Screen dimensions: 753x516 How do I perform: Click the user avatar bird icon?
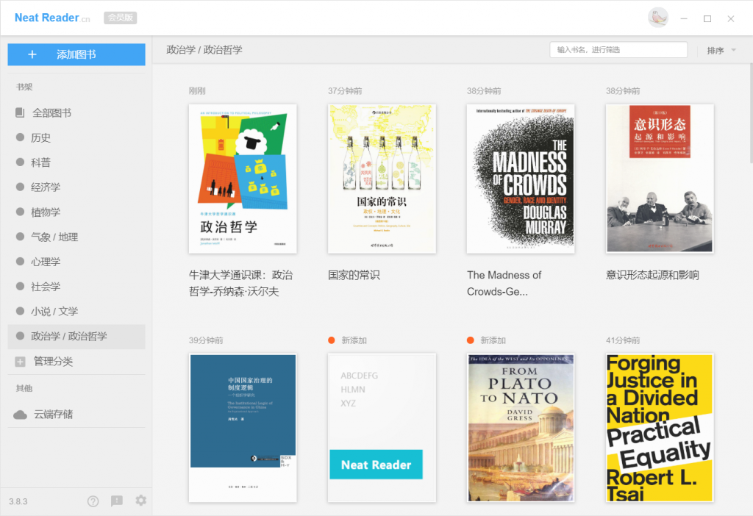pyautogui.click(x=658, y=18)
